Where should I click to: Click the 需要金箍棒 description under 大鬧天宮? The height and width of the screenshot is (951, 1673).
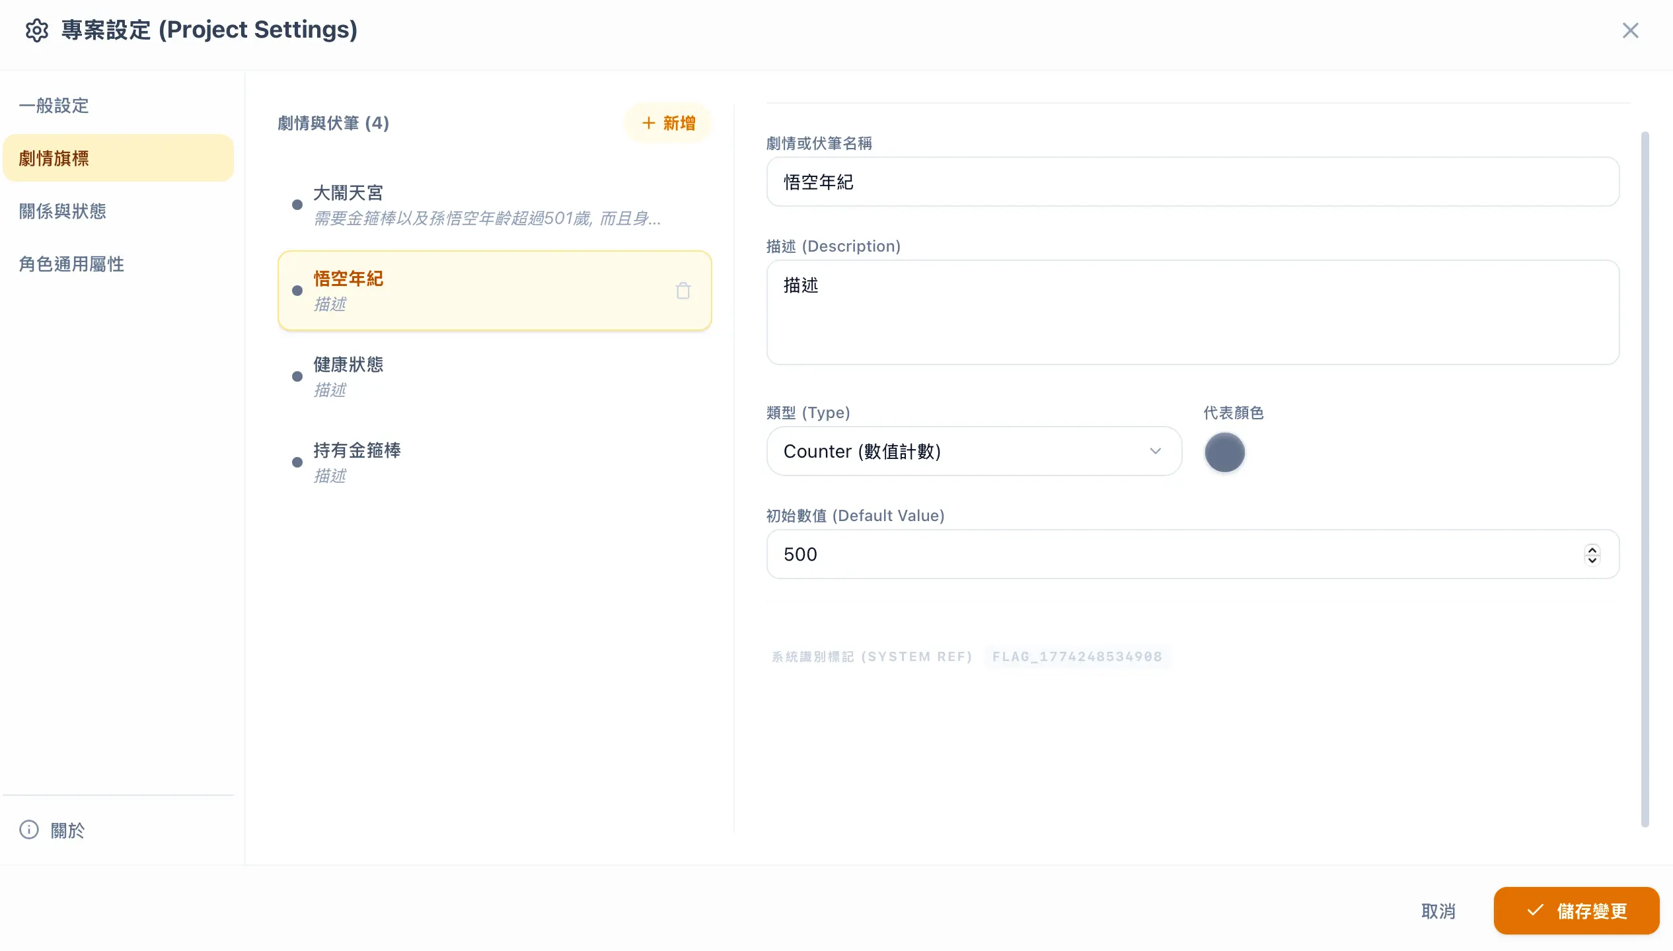(487, 219)
